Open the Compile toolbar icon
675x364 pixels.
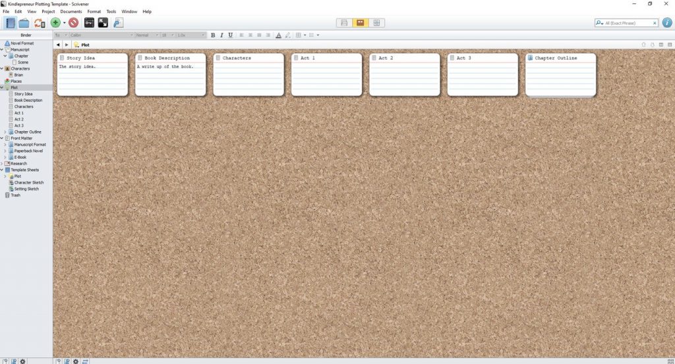pos(119,23)
